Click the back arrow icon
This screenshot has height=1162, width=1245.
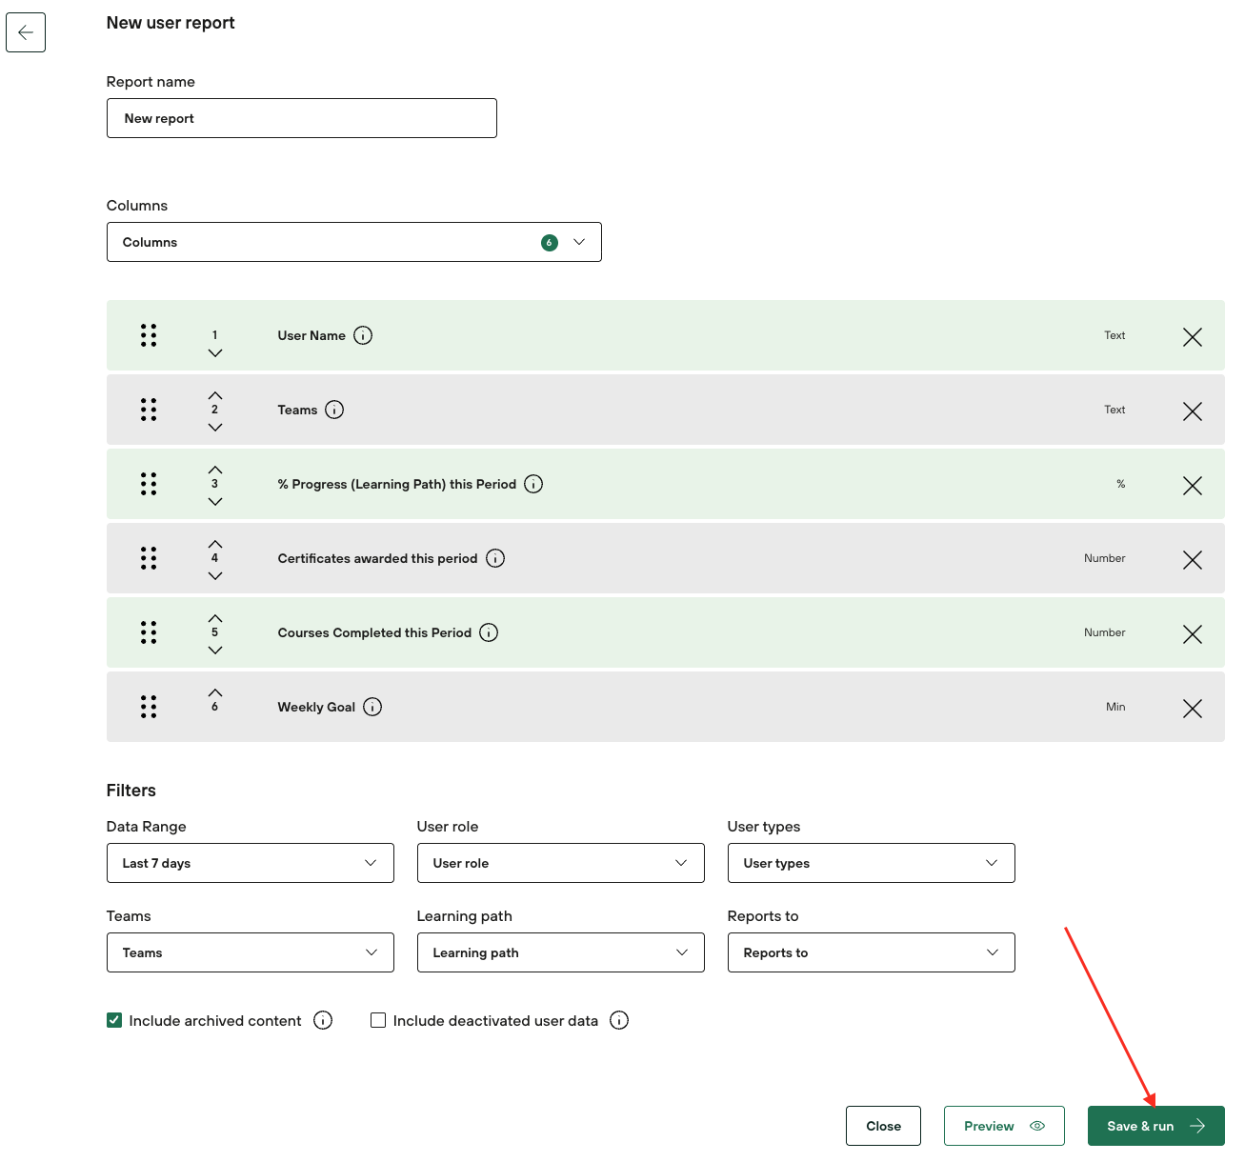tap(26, 32)
